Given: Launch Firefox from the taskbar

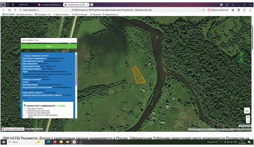Looking at the screenshot, I should [55, 142].
